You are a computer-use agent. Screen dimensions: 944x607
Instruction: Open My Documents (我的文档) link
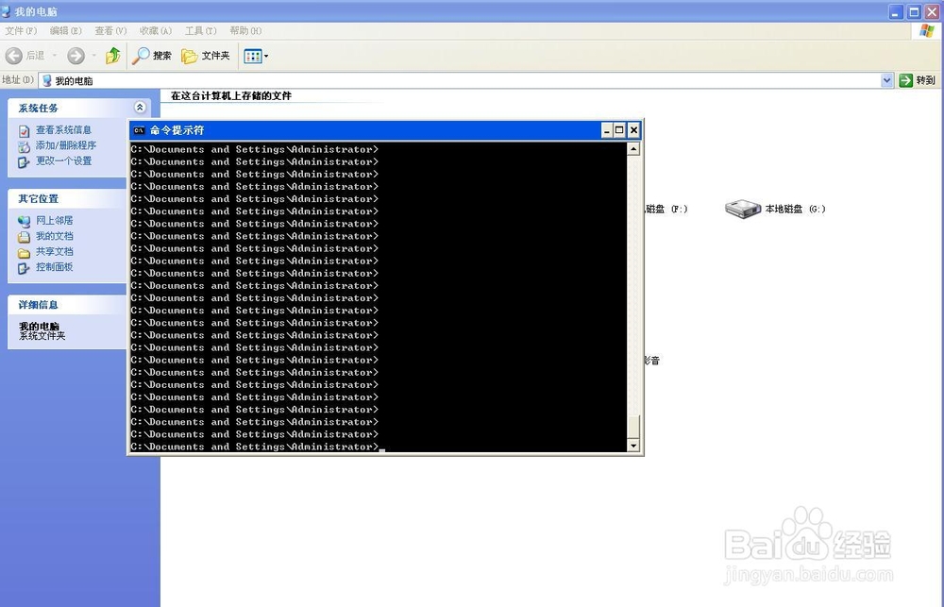click(54, 236)
